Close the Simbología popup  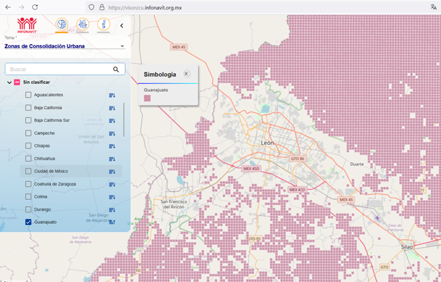186,74
